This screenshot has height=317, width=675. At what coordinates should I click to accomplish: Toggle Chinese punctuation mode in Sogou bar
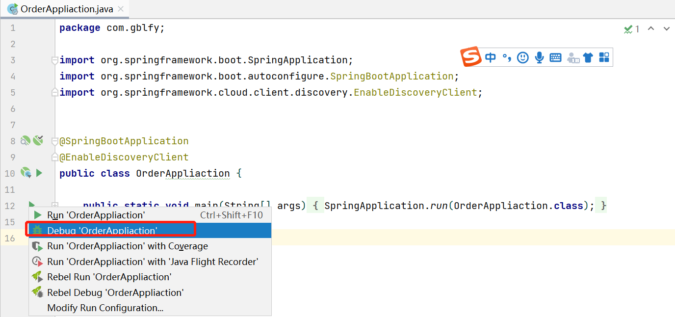[x=507, y=58]
